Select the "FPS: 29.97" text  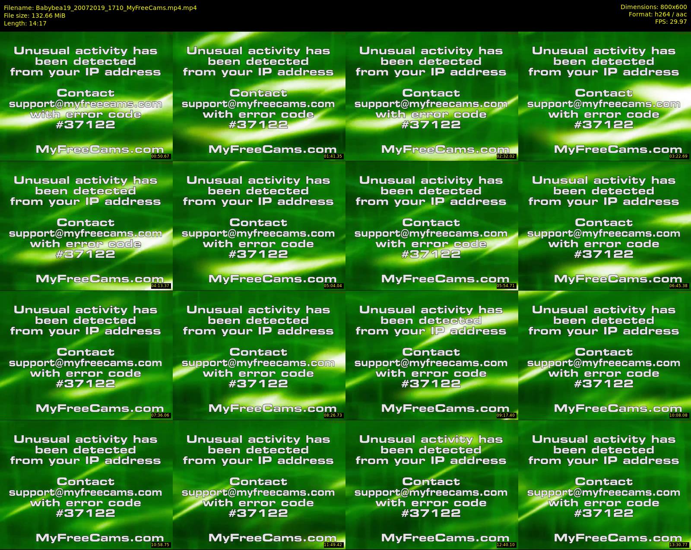click(x=671, y=22)
